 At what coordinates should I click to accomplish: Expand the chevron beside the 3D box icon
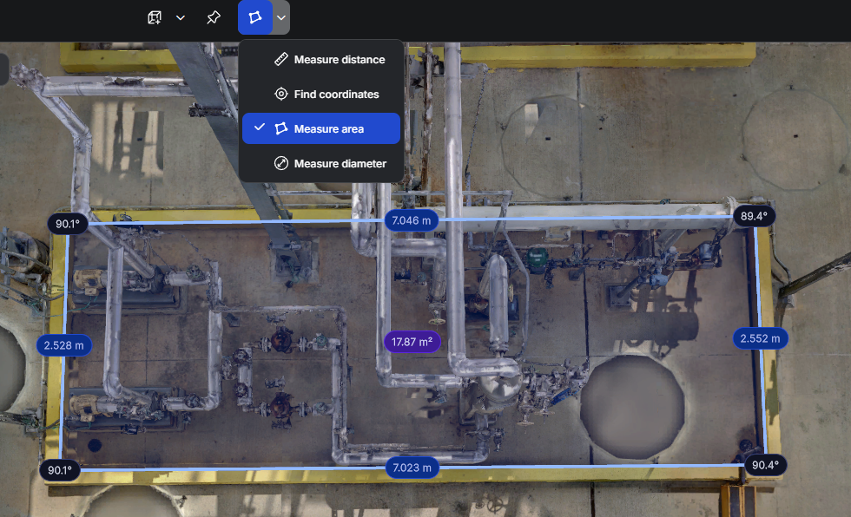(x=181, y=17)
